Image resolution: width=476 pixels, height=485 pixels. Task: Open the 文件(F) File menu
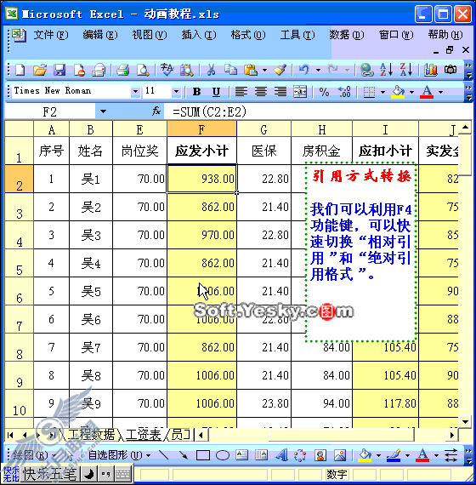[51, 35]
